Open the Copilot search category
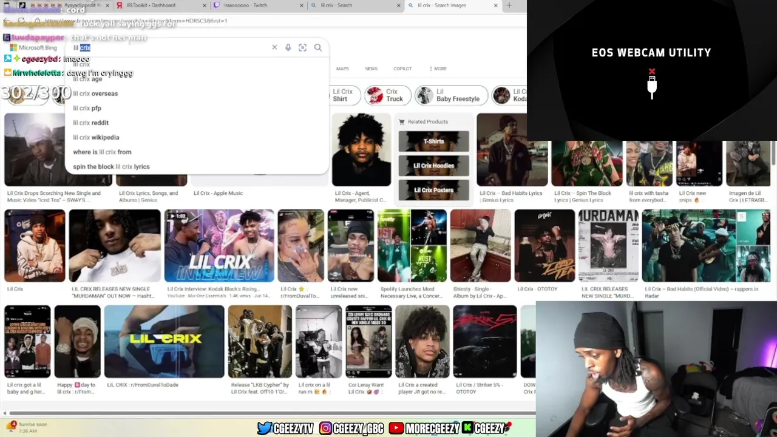Image resolution: width=777 pixels, height=437 pixels. pos(402,69)
